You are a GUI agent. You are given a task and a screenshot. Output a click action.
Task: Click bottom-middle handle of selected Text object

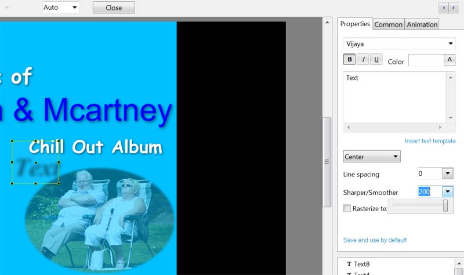pyautogui.click(x=36, y=183)
